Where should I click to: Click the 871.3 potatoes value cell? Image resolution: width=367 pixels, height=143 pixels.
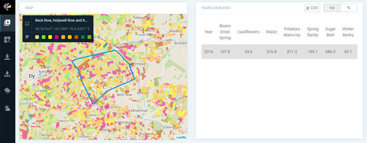pyautogui.click(x=292, y=52)
